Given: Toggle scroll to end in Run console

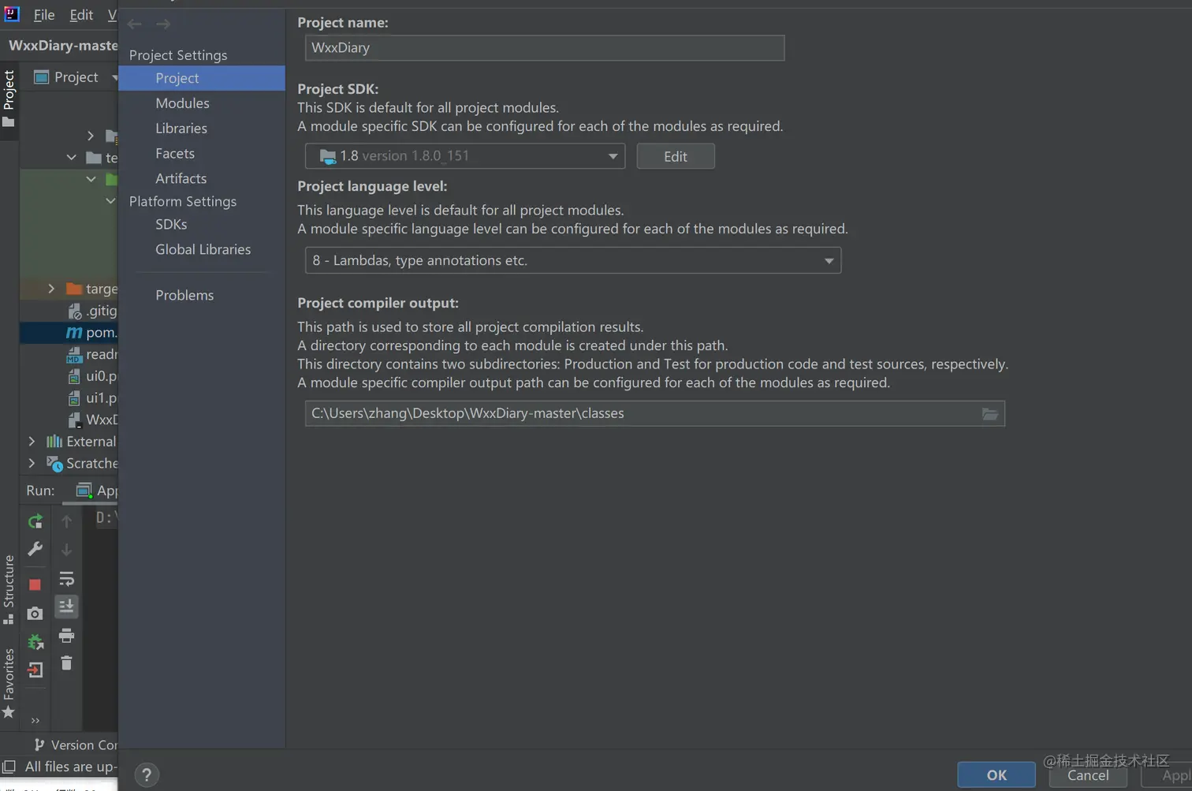Looking at the screenshot, I should 66,606.
